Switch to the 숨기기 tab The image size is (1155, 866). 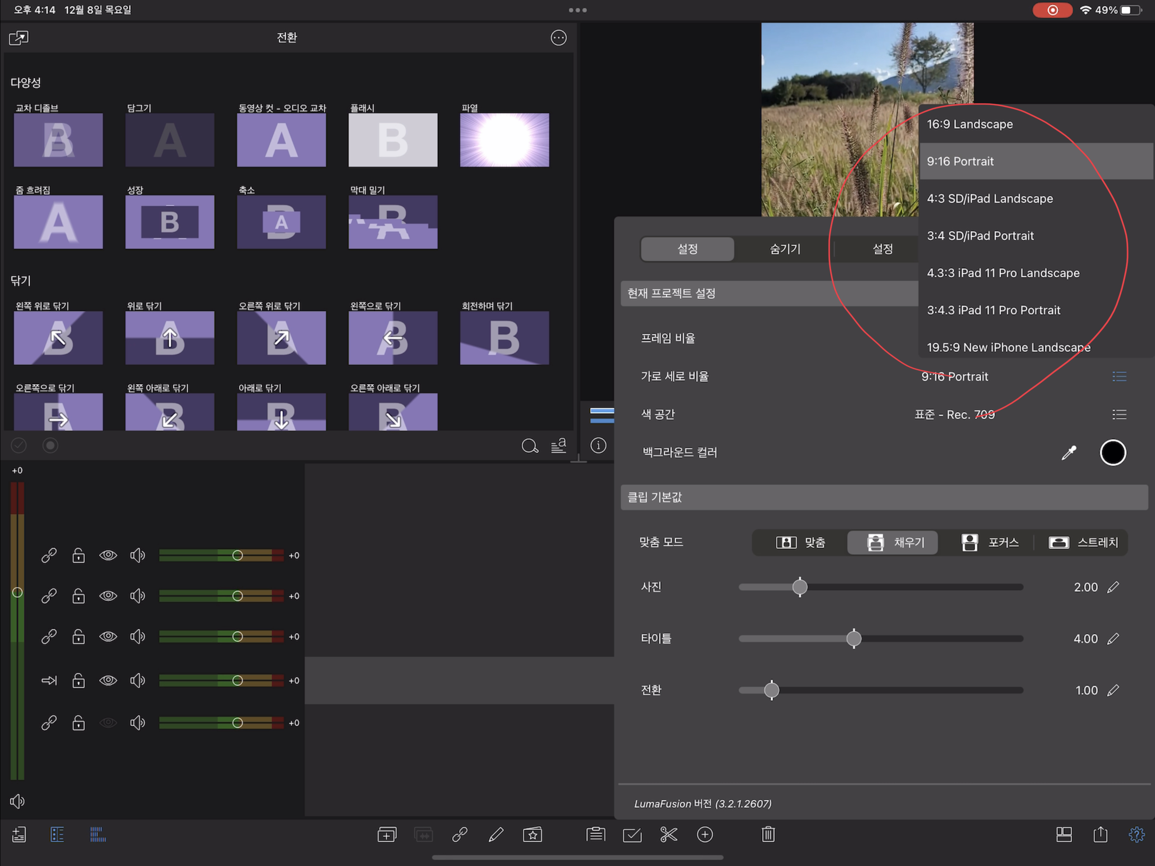tap(785, 249)
